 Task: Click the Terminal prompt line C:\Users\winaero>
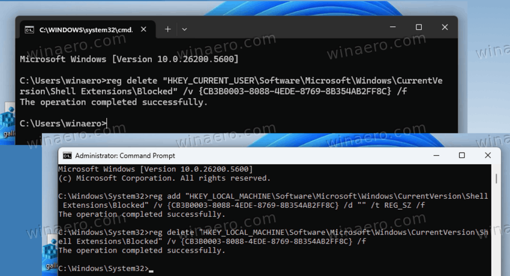pos(63,123)
